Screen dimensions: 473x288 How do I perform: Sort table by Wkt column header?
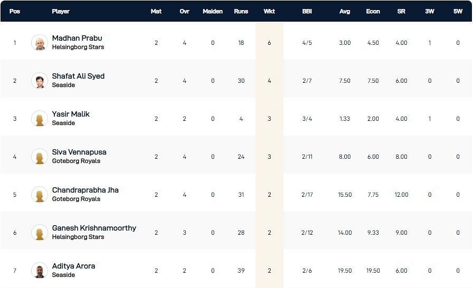[x=269, y=11]
